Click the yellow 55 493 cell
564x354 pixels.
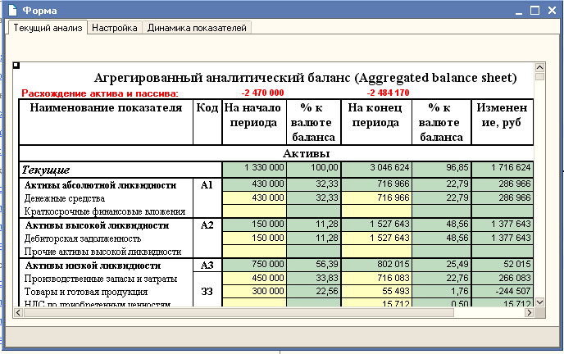point(376,292)
